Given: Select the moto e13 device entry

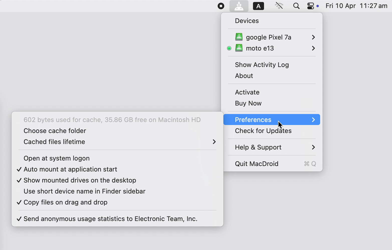Looking at the screenshot, I should (272, 48).
